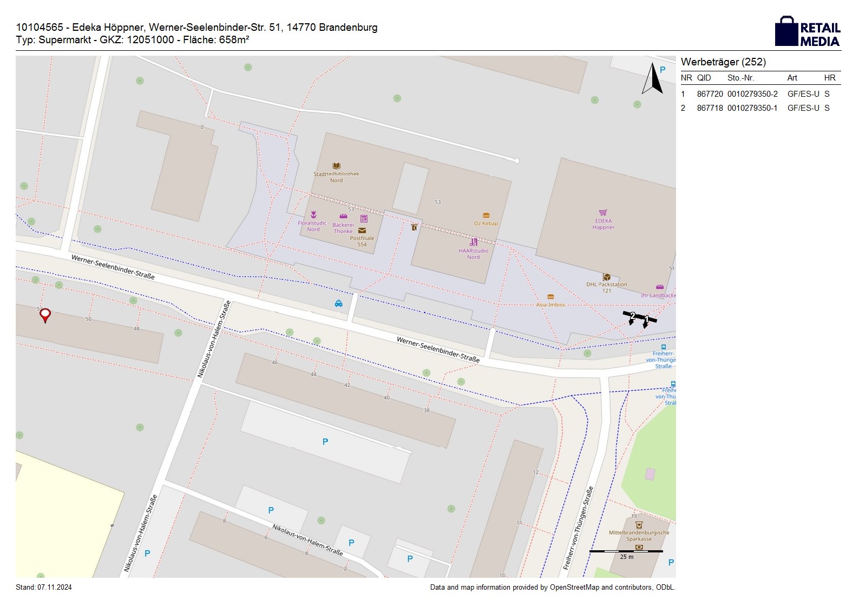Click the Mittelbrandenburgische Sparkasse bank icon
The height and width of the screenshot is (607, 859).
tap(639, 525)
